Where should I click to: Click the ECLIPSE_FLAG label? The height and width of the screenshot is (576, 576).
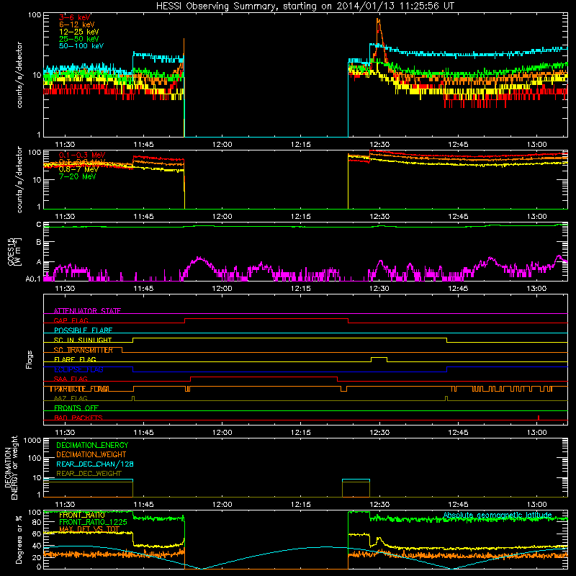78,369
